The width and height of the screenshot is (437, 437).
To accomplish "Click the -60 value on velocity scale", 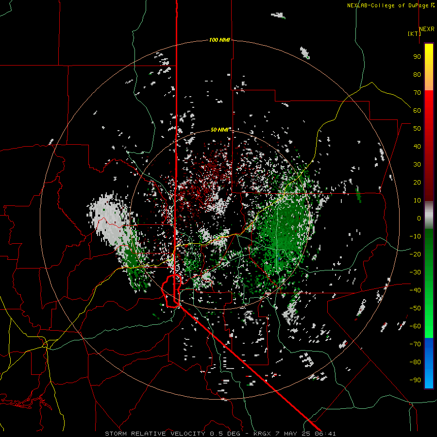I will point(415,326).
